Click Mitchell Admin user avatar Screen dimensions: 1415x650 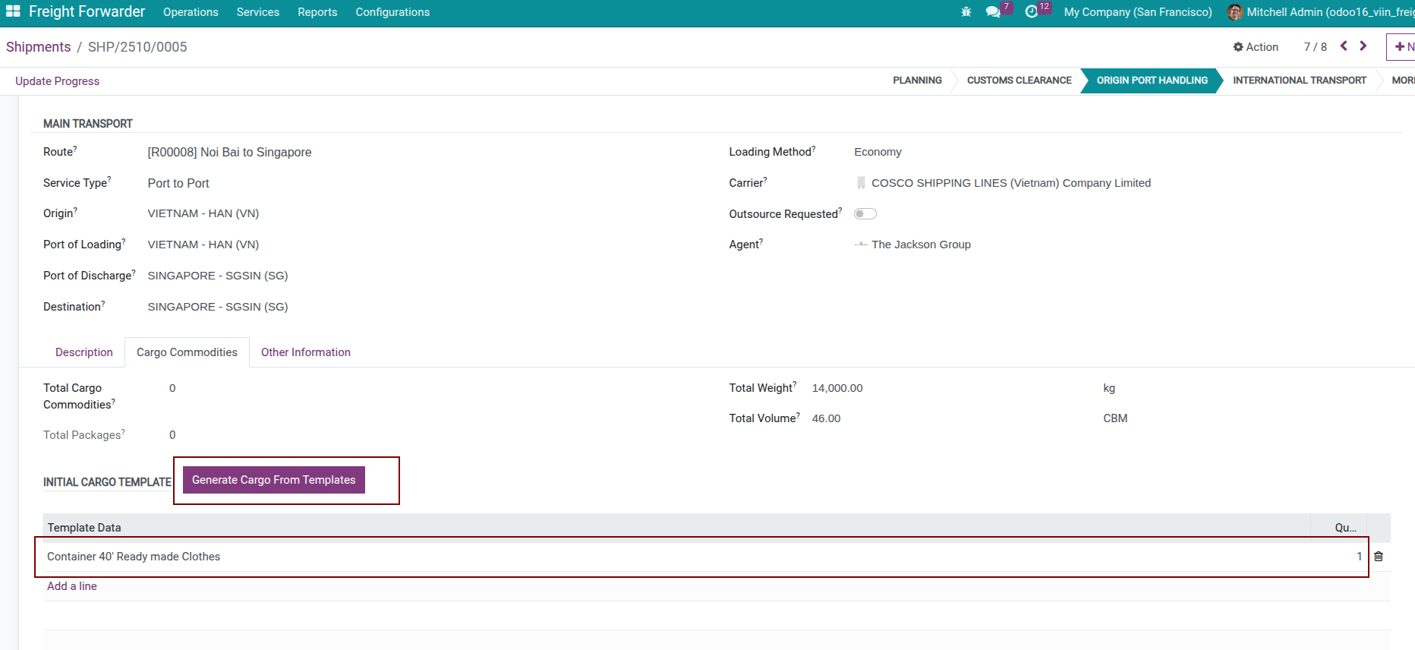(x=1235, y=12)
